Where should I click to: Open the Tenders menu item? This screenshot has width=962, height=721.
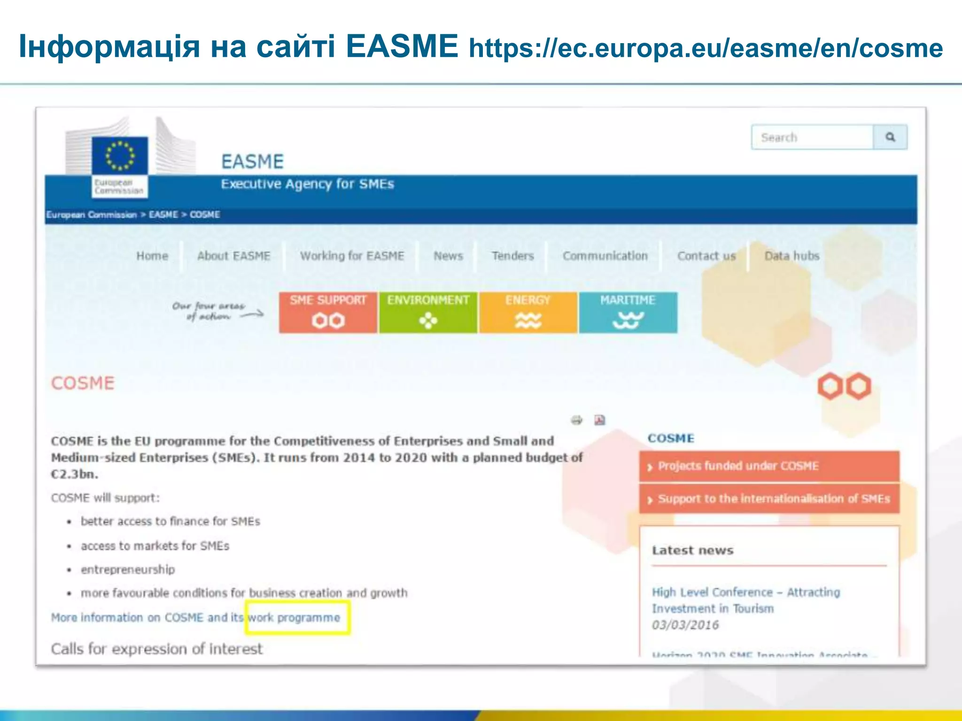coord(512,256)
